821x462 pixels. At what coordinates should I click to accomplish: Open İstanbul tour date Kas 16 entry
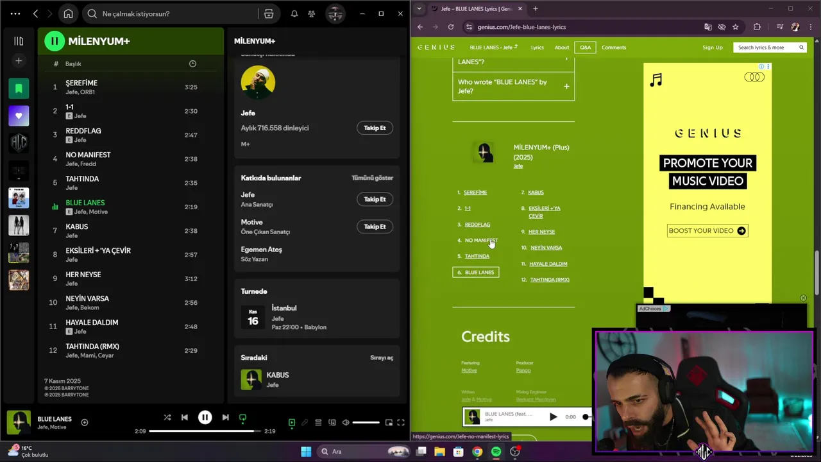click(317, 317)
